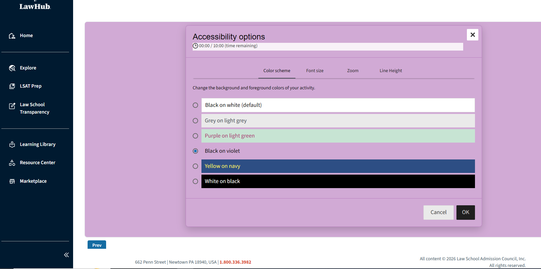Click the Resource Center shapes icon
541x269 pixels.
[x=12, y=163]
